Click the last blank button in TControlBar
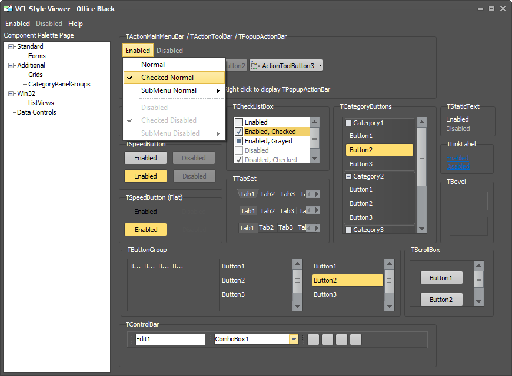The height and width of the screenshot is (376, 512). coord(355,340)
